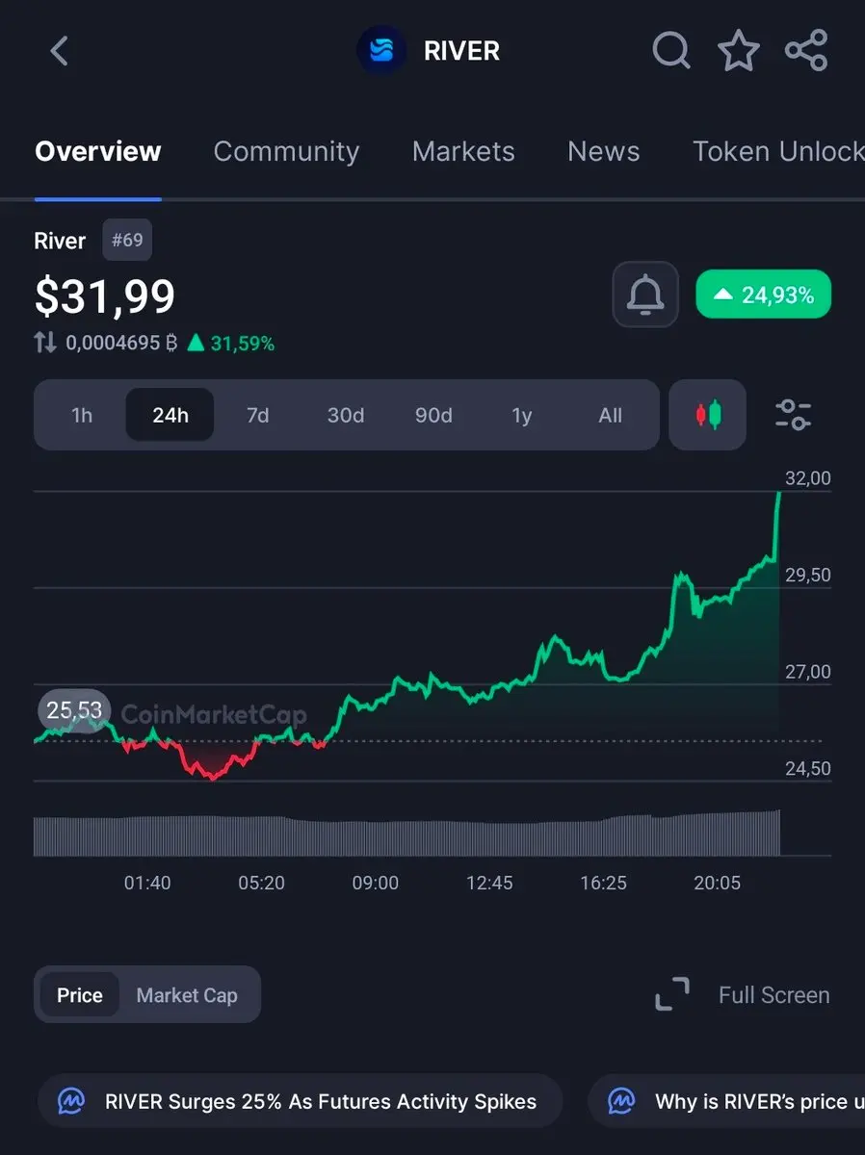
Task: Open the Overview tab
Action: tap(98, 151)
